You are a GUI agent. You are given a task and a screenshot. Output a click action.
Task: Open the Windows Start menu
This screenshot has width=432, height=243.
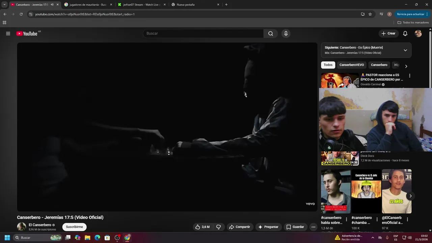[7, 238]
